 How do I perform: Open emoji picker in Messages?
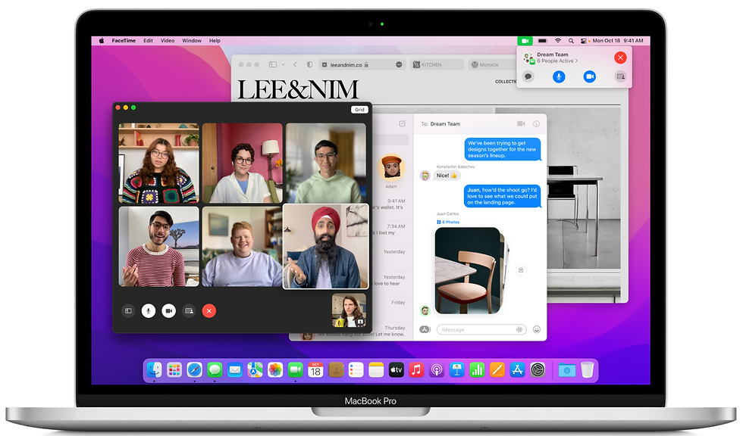click(x=537, y=329)
